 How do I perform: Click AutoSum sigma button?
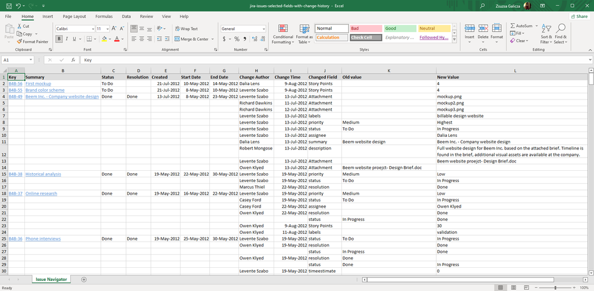pos(521,26)
